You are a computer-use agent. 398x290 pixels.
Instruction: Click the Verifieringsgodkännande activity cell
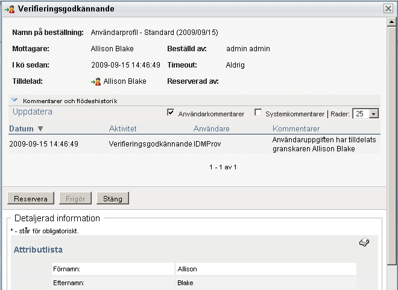[150, 144]
